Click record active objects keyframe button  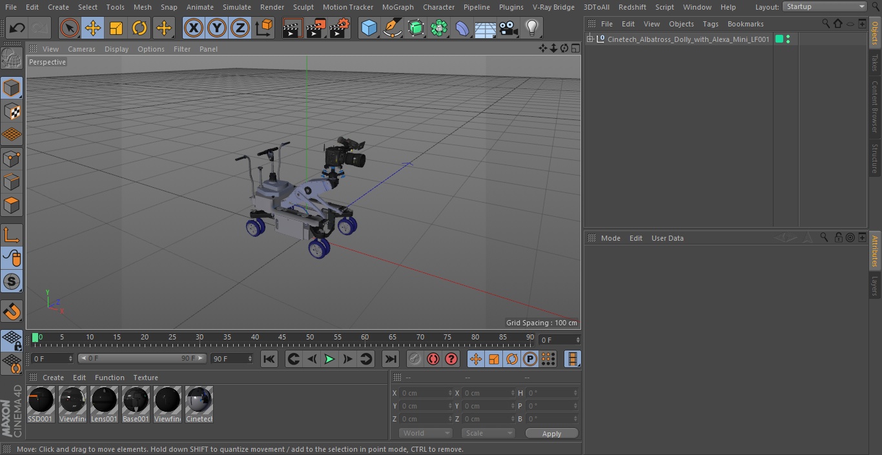point(415,359)
